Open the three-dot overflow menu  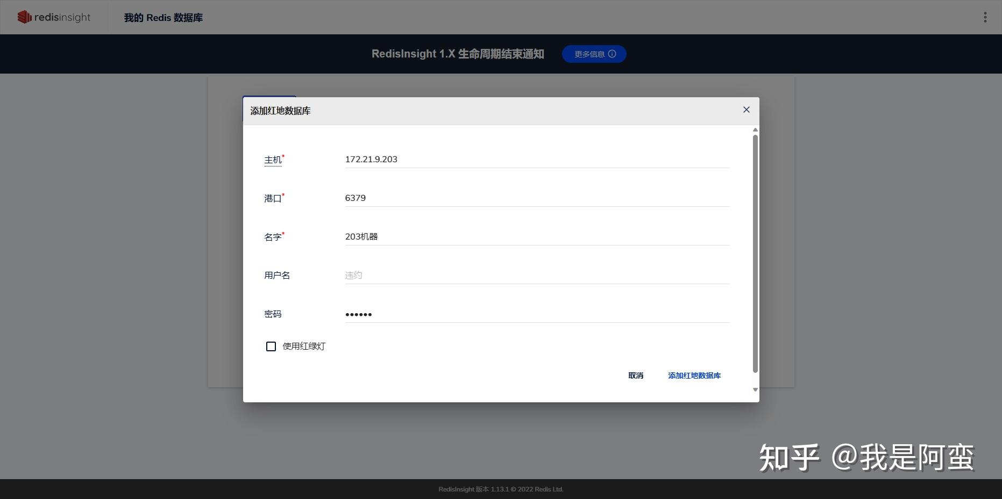(985, 17)
